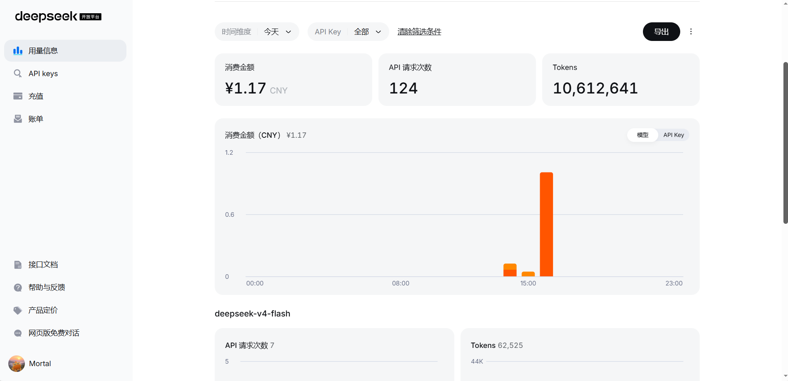Click the 23:00 axis label
Screen dimensions: 788x381
(674, 283)
